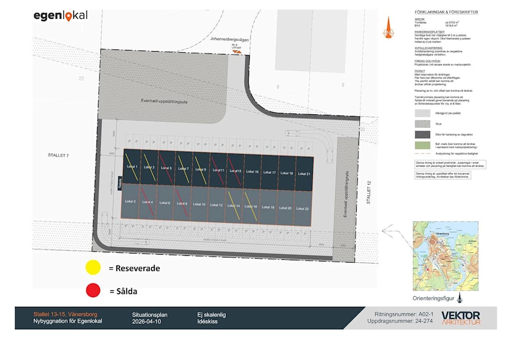Image resolution: width=512 pixels, height=341 pixels.
Task: Click the light grey Hårdgjord yta swatch
Action: [x=423, y=113]
